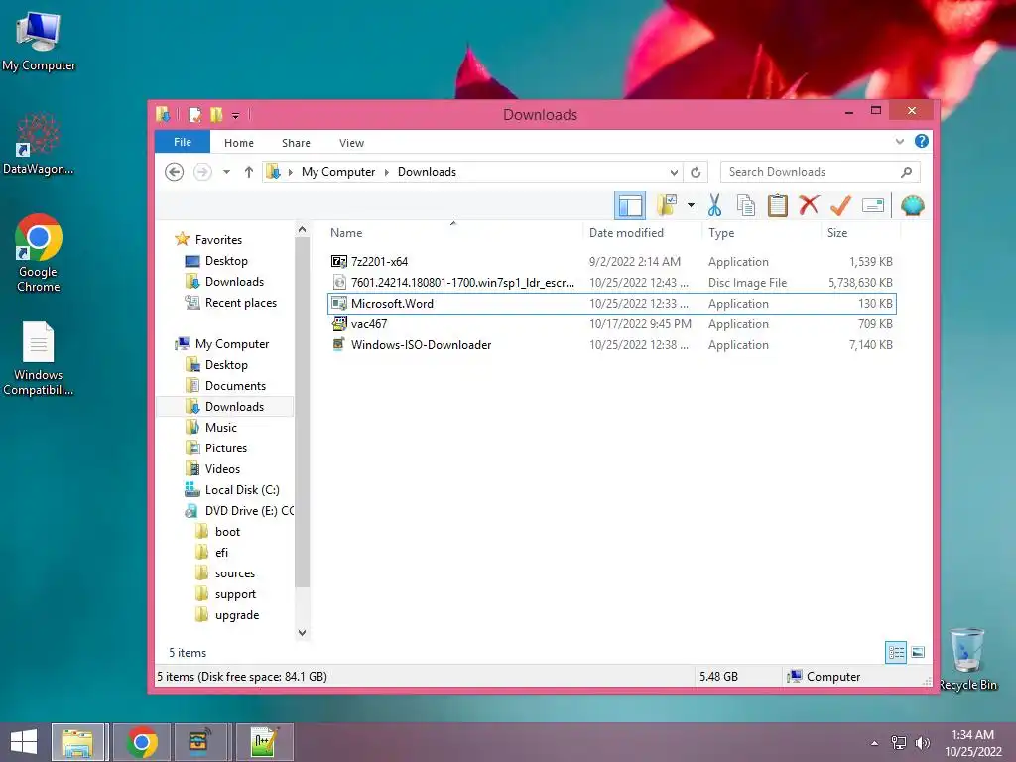Click the New folder icon in title bar
This screenshot has width=1016, height=762.
coord(216,115)
